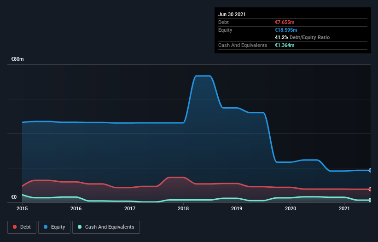This screenshot has height=242, width=378.
Task: Click the €1.364m cash value
Action: pyautogui.click(x=285, y=45)
